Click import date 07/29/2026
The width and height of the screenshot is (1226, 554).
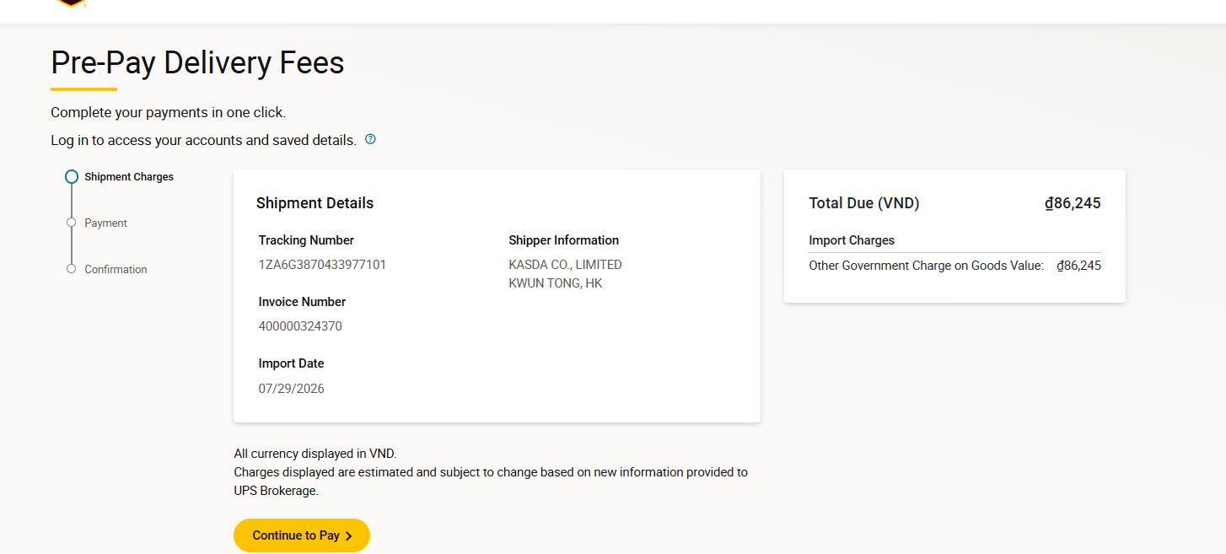[x=291, y=389]
